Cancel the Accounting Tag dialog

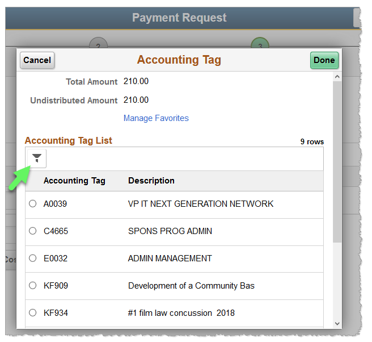(37, 60)
